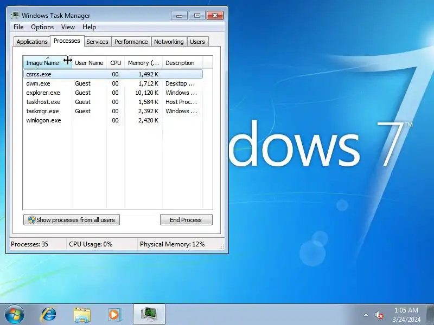Switch to the Performance tab
The height and width of the screenshot is (325, 434).
[131, 42]
